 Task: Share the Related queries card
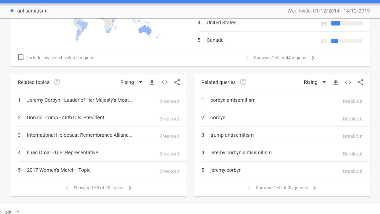click(x=360, y=82)
